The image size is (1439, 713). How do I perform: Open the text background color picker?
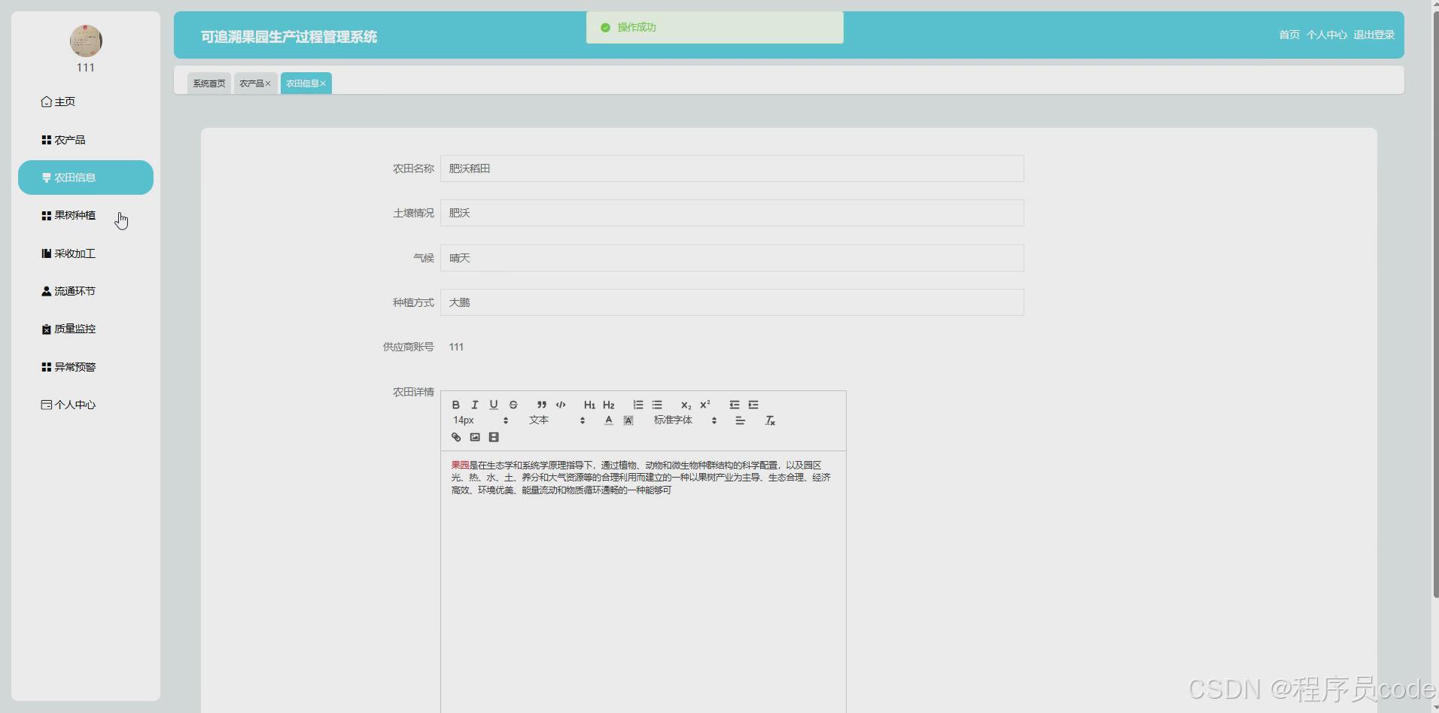tap(628, 420)
